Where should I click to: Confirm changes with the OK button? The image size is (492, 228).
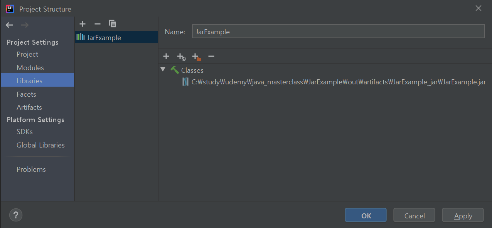(x=365, y=215)
